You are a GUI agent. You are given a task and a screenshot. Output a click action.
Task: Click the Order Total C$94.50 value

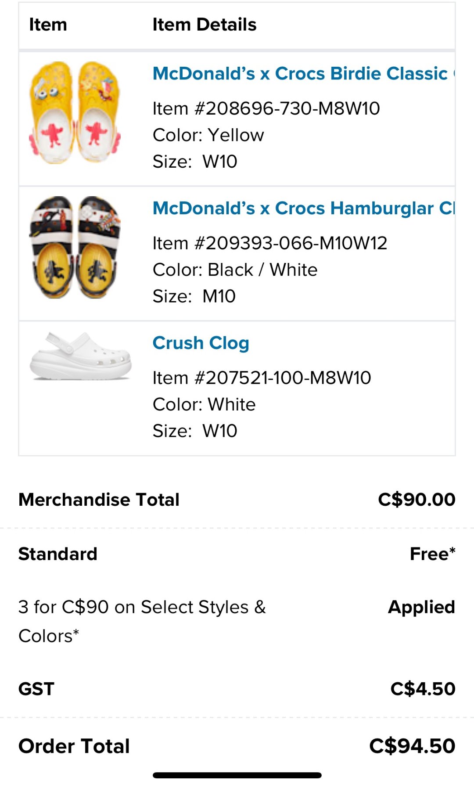coord(411,745)
